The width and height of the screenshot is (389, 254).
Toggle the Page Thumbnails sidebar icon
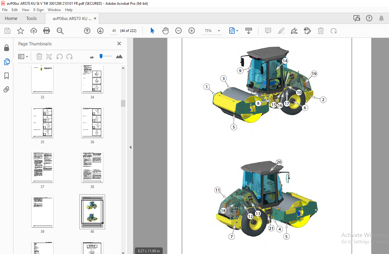(x=7, y=62)
